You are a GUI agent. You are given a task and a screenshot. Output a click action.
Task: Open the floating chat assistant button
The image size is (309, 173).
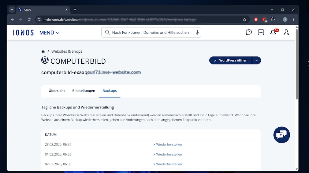click(281, 135)
